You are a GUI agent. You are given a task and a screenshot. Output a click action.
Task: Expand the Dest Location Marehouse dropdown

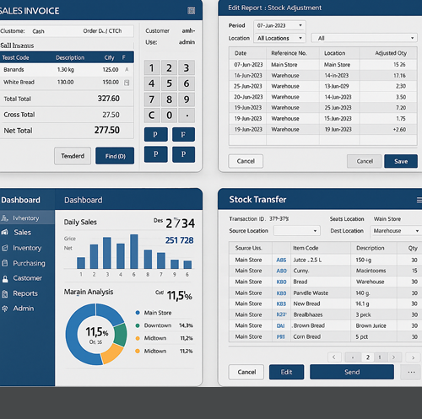[396, 231]
